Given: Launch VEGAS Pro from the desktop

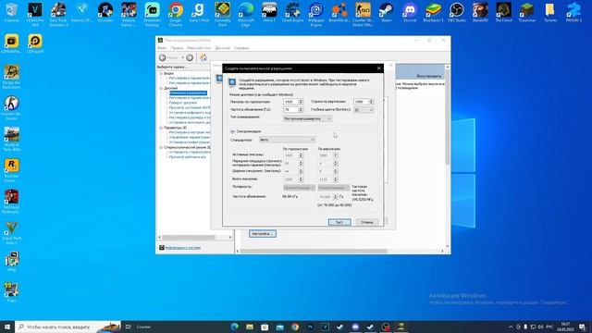Looking at the screenshot, I should pos(35,15).
